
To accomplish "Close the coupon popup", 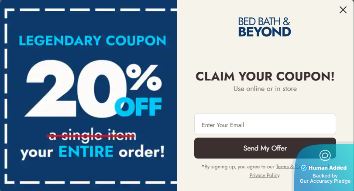I will tap(343, 10).
